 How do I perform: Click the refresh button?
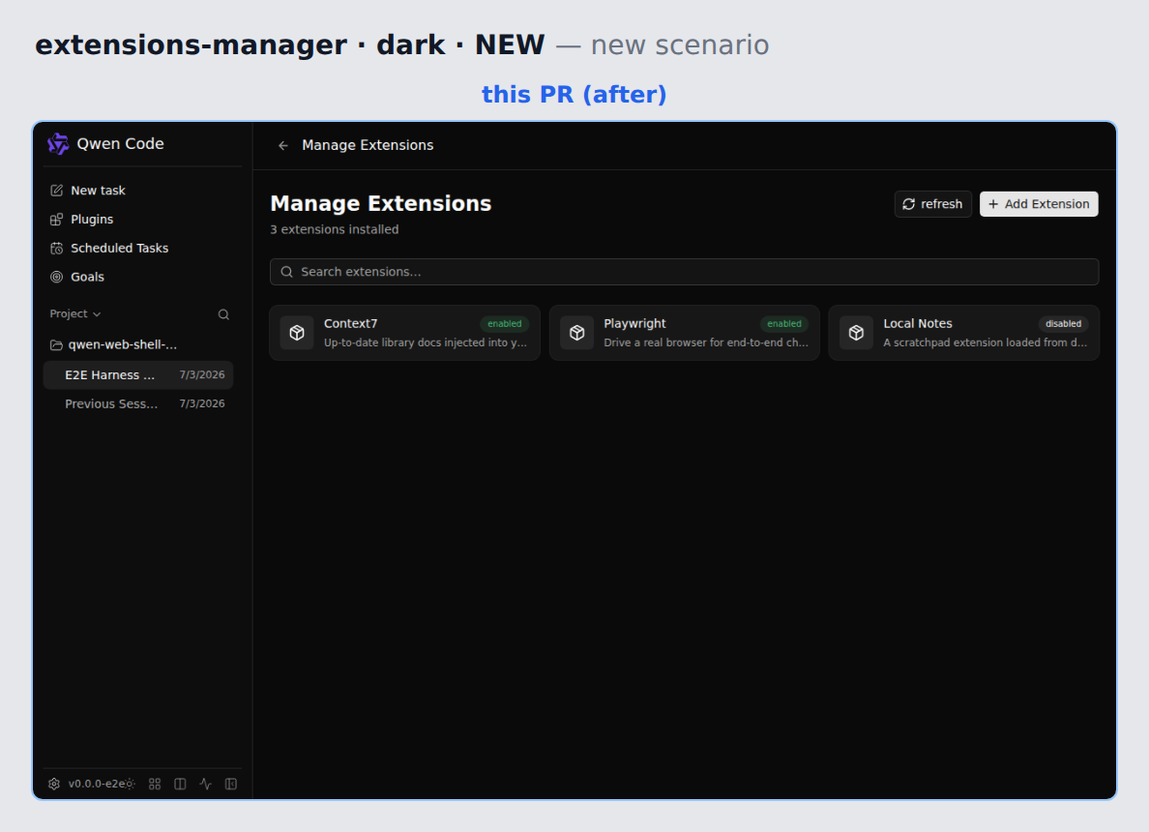[932, 204]
